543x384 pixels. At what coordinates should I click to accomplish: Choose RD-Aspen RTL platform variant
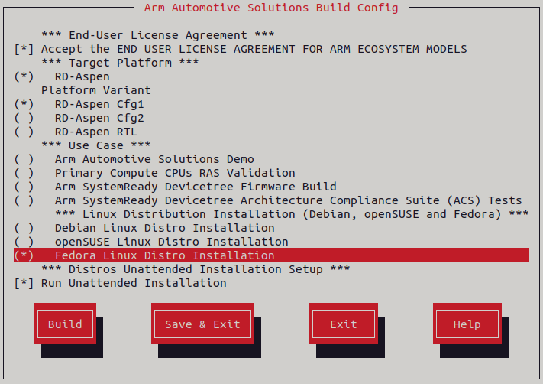(x=24, y=132)
